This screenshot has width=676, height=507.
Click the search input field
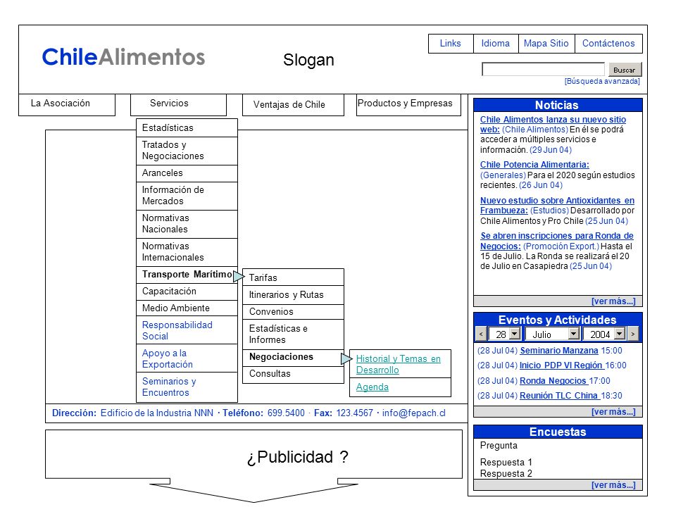coord(543,70)
